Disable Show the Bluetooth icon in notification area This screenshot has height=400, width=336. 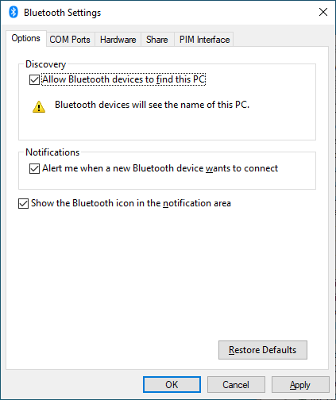pyautogui.click(x=23, y=203)
